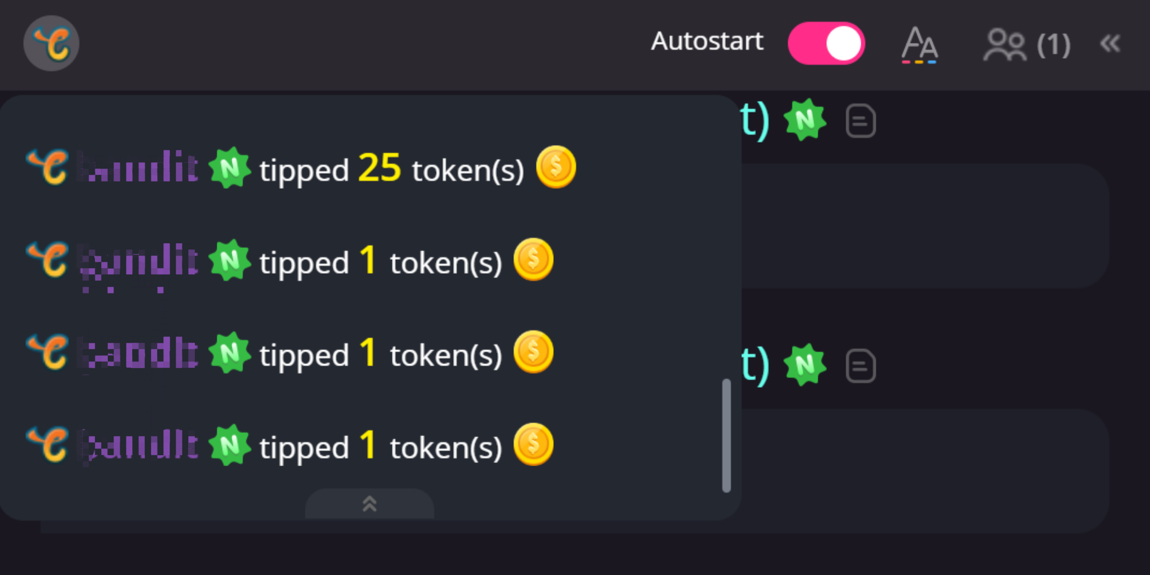
Task: Open the lower message note icon
Action: [x=861, y=367]
